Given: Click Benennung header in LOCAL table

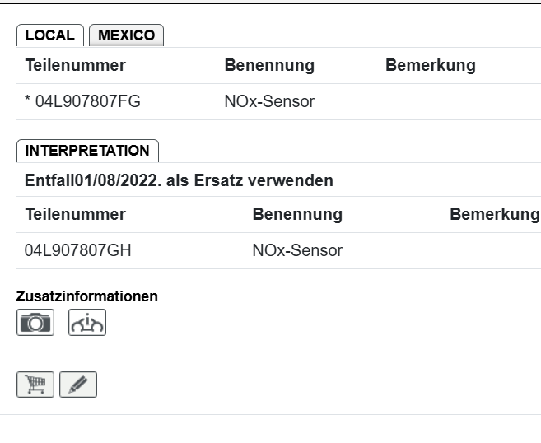Looking at the screenshot, I should pos(268,66).
